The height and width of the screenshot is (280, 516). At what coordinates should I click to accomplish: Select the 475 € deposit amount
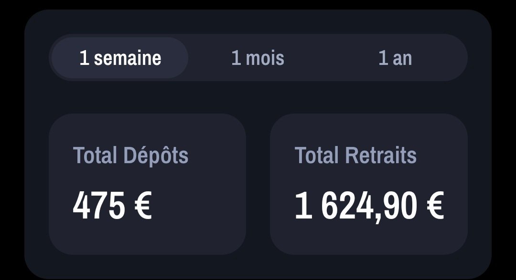[x=112, y=206]
